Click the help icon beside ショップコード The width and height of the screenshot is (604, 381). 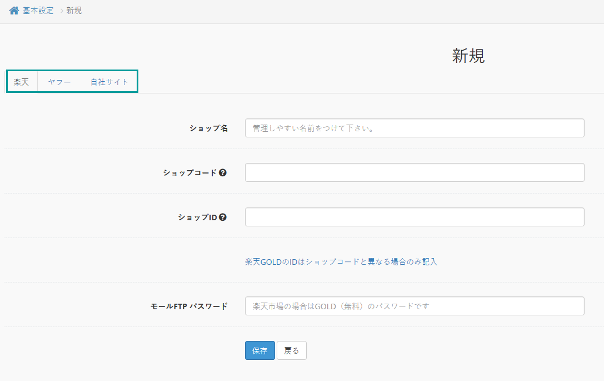[x=223, y=172]
